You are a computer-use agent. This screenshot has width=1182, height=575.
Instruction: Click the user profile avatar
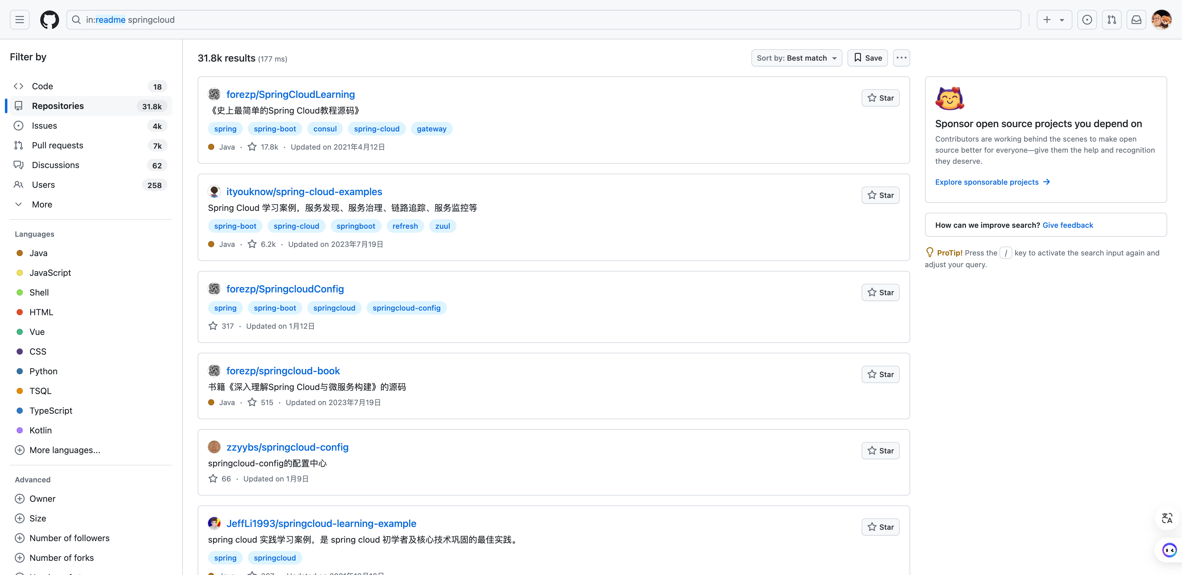1161,20
